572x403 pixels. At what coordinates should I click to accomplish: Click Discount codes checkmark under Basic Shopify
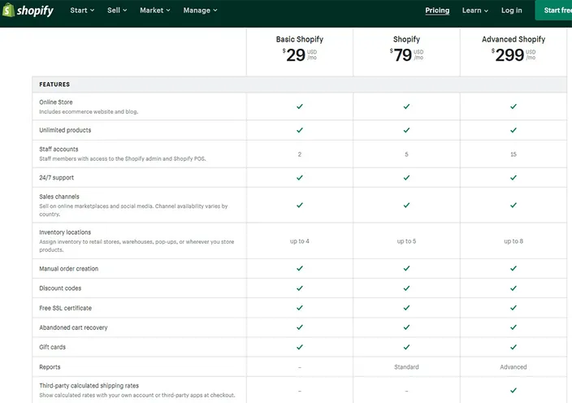pyautogui.click(x=300, y=288)
